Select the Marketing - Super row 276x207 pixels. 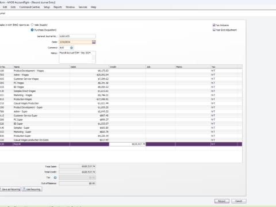121,132
